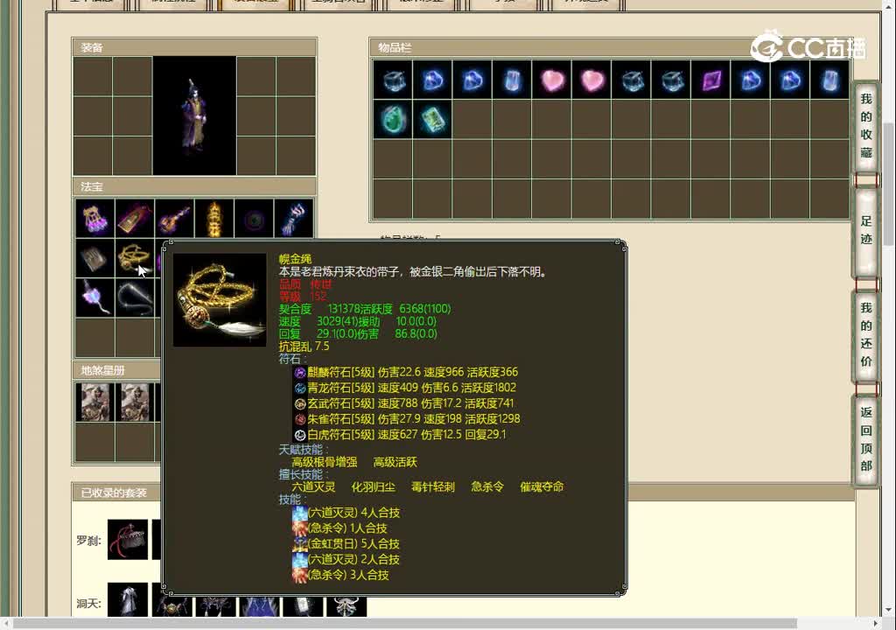
Task: Open 我的还价 side button
Action: (866, 334)
